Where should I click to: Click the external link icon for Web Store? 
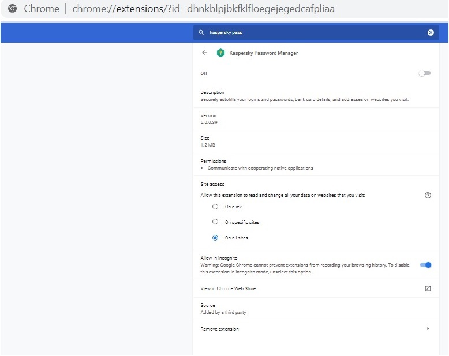pyautogui.click(x=428, y=288)
